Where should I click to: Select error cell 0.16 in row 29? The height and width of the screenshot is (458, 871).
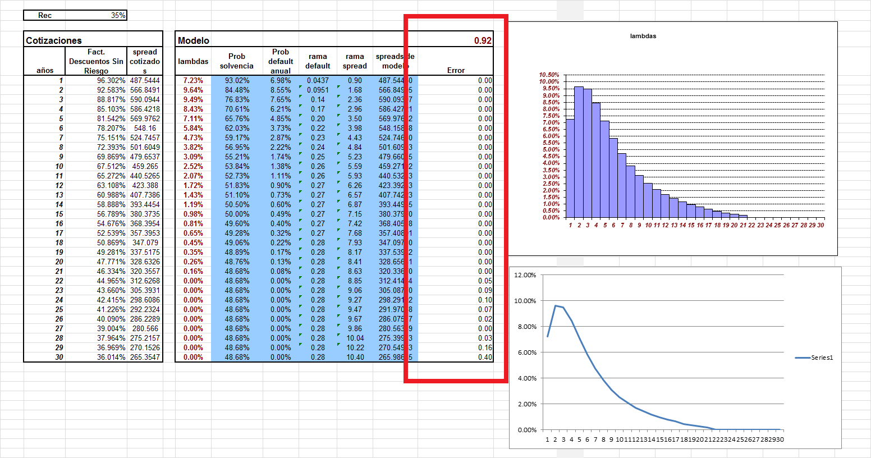click(456, 347)
